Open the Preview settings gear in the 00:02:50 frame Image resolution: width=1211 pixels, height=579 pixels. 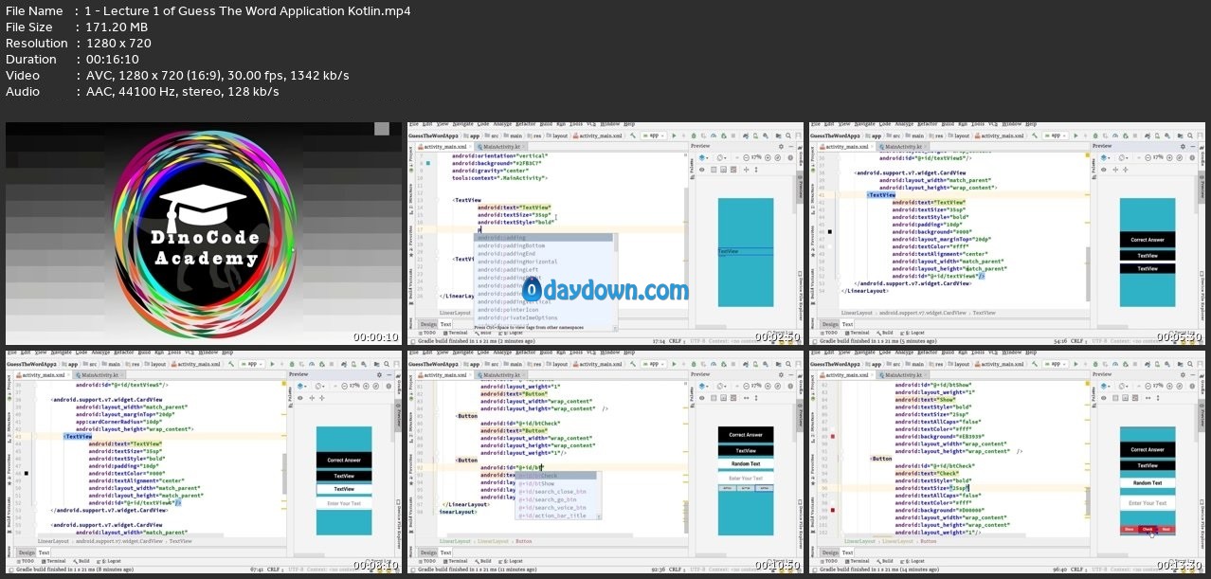781,146
